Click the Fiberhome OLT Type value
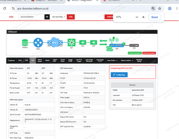 (91, 93)
